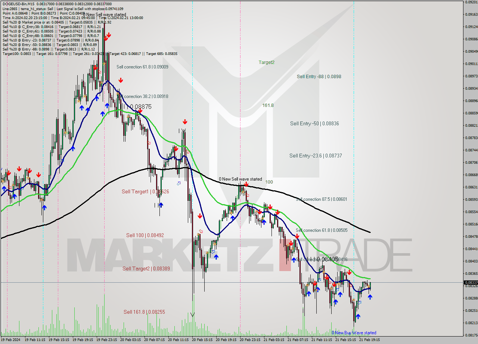Click the green '161.8' Fibonacci label
The width and height of the screenshot is (478, 344).
268,105
